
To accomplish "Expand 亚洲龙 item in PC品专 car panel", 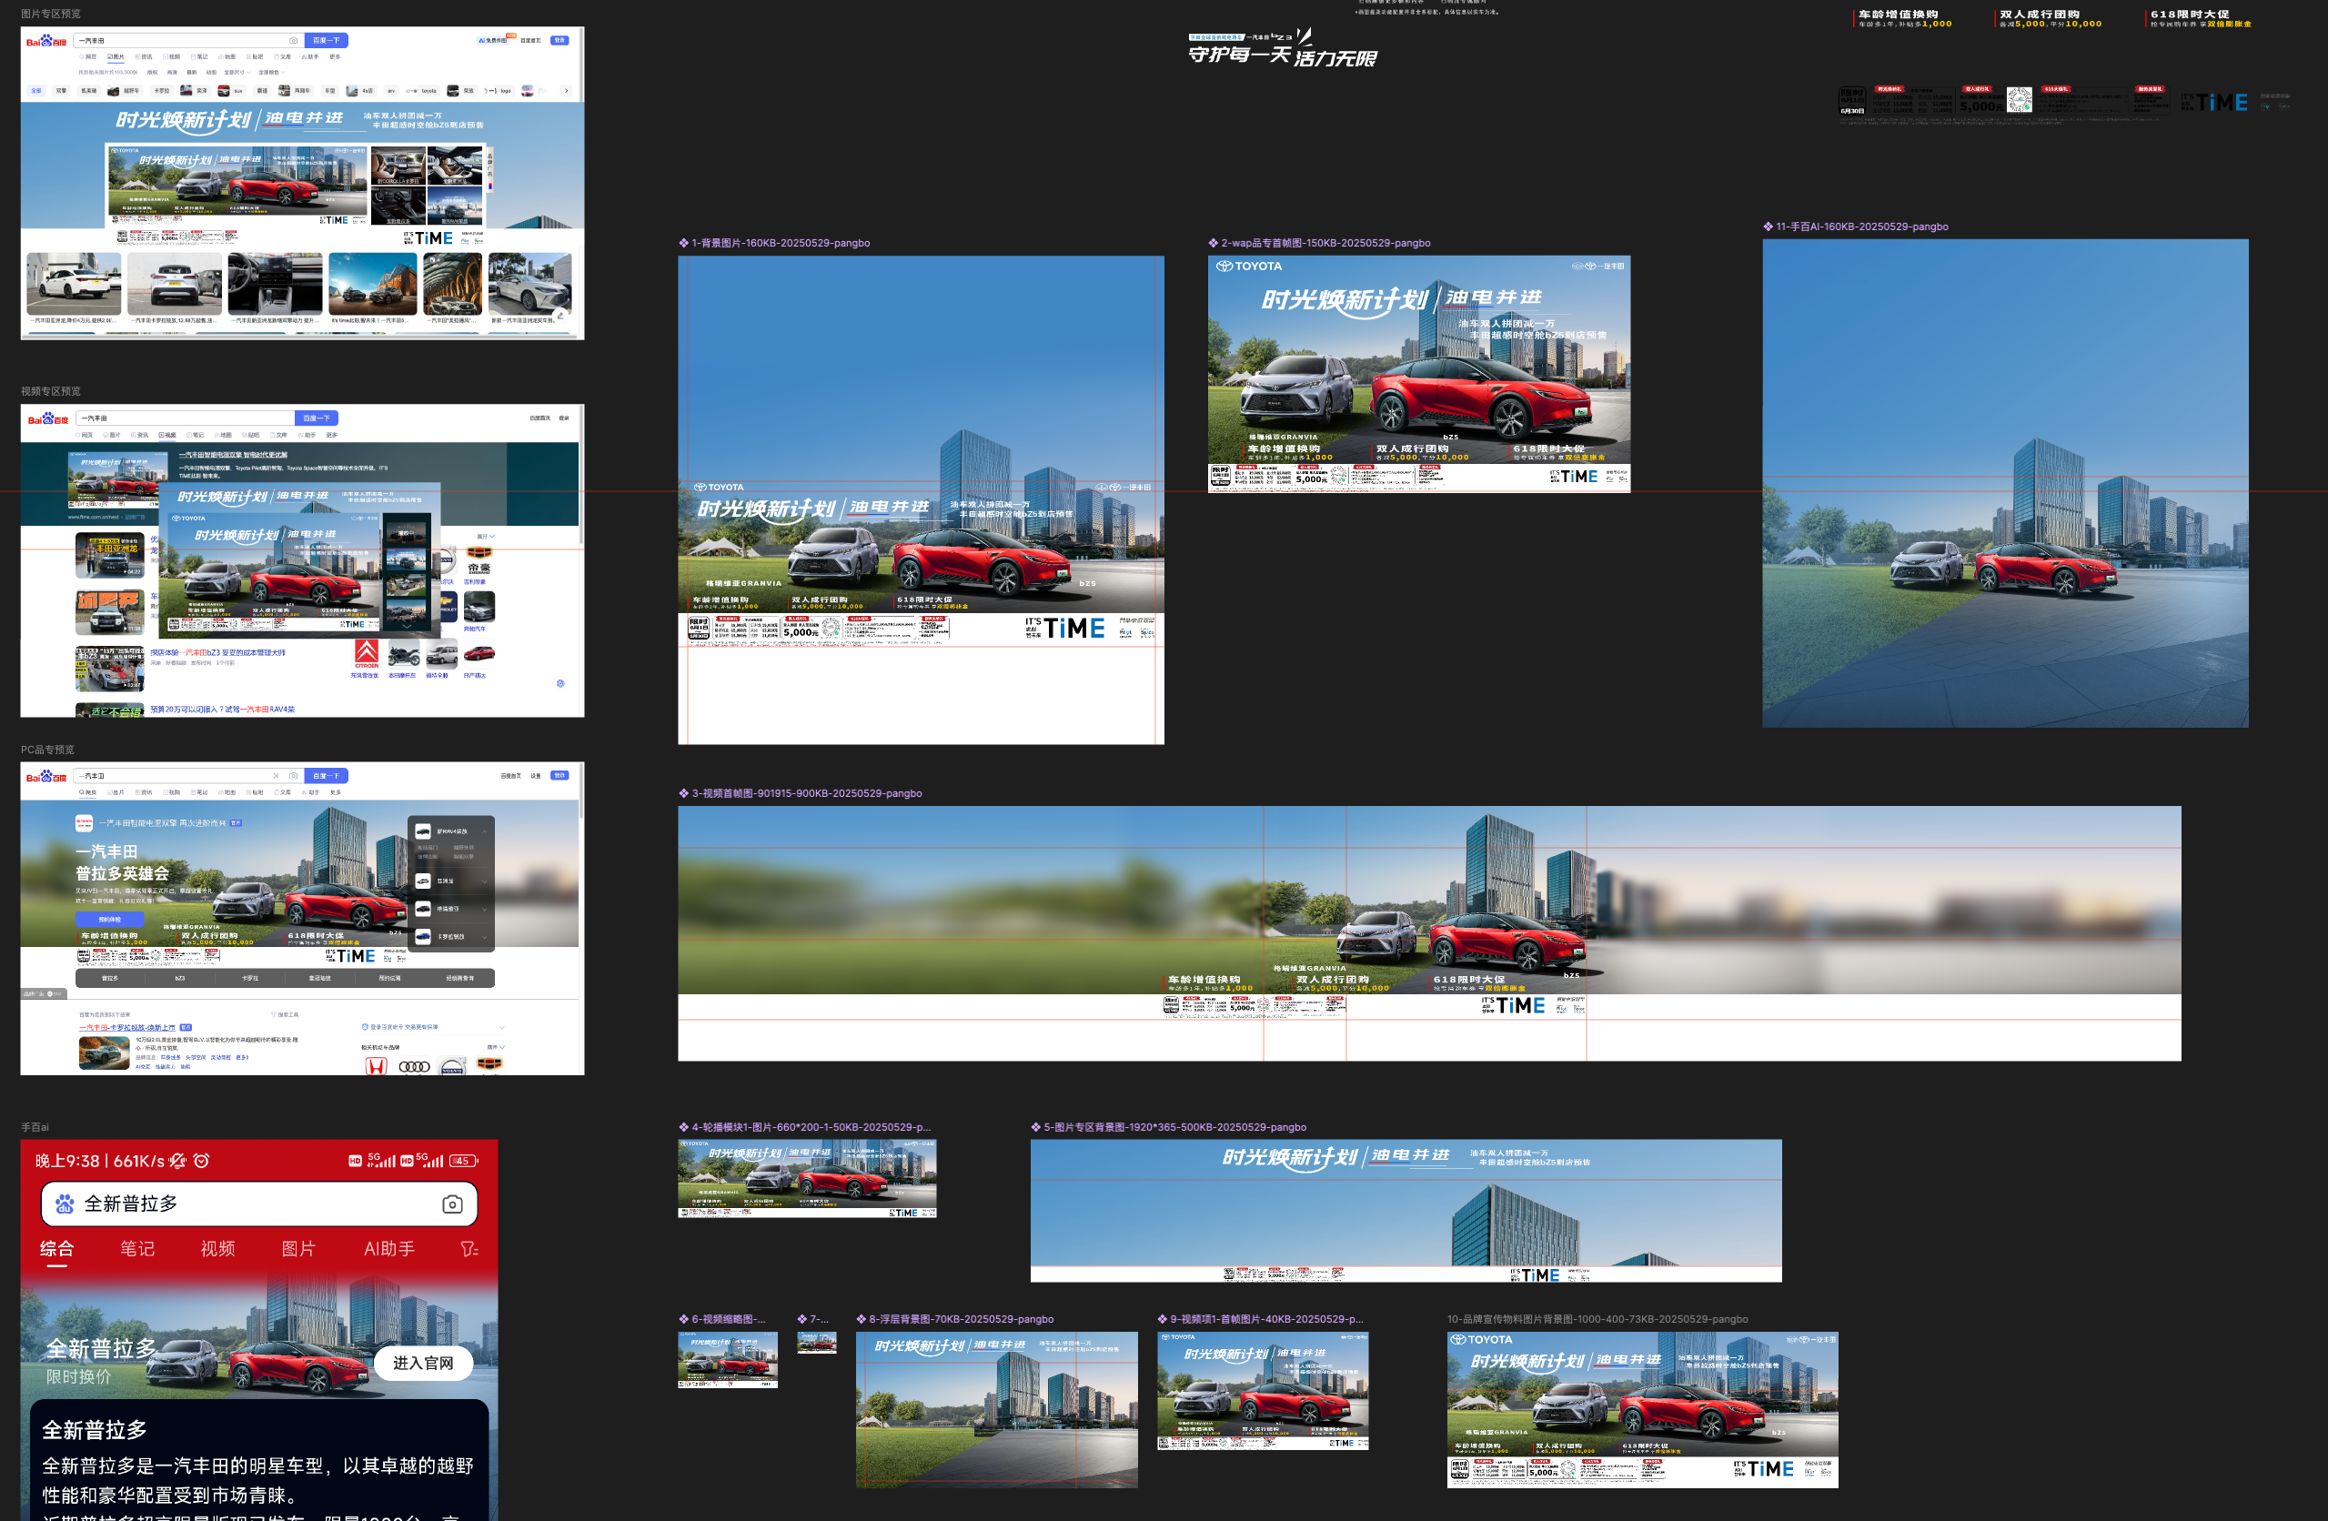I will (x=485, y=882).
